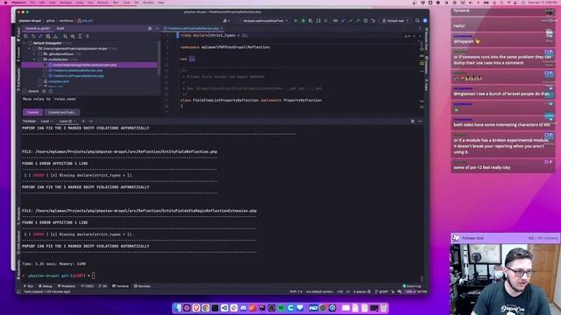Viewport: 561px width, 315px height.
Task: Expand the folded use statements
Action: click(x=192, y=59)
